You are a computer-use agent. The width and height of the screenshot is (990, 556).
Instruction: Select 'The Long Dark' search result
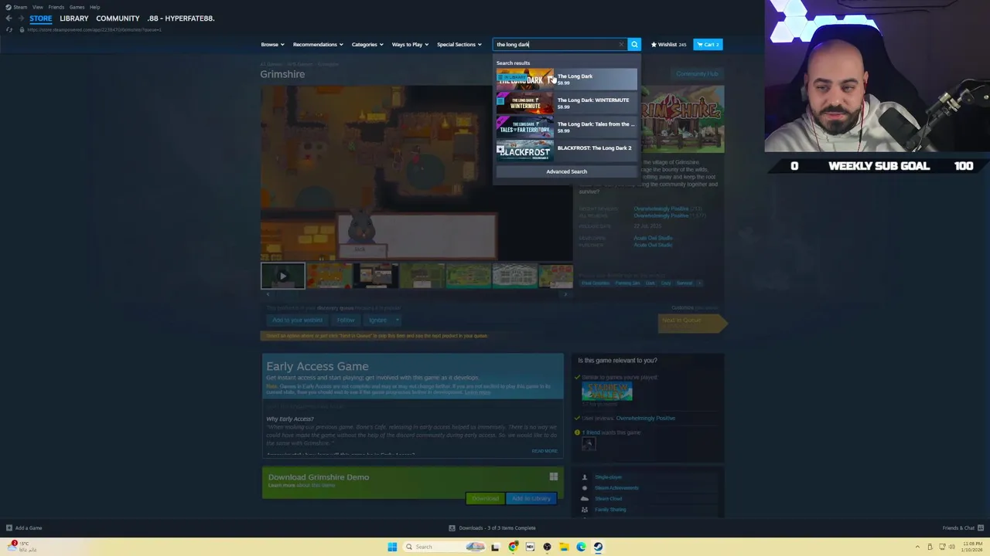click(567, 79)
